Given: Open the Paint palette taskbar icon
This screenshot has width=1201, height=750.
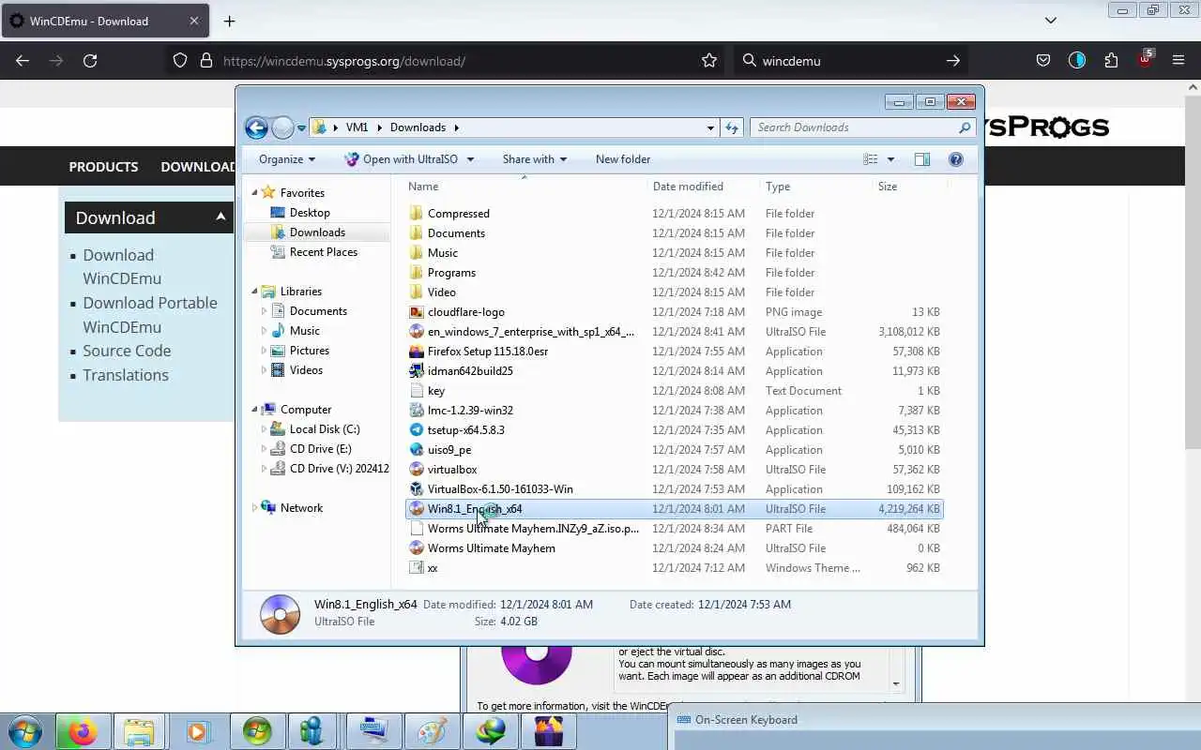Looking at the screenshot, I should pyautogui.click(x=432, y=731).
